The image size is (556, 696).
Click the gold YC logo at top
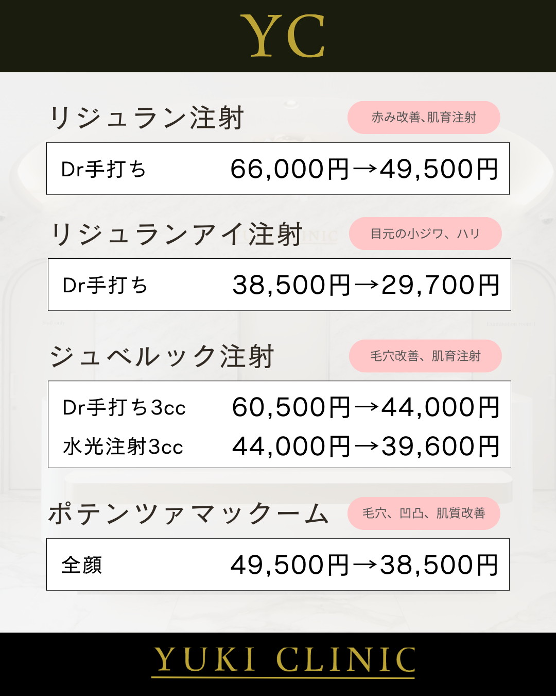pos(283,36)
